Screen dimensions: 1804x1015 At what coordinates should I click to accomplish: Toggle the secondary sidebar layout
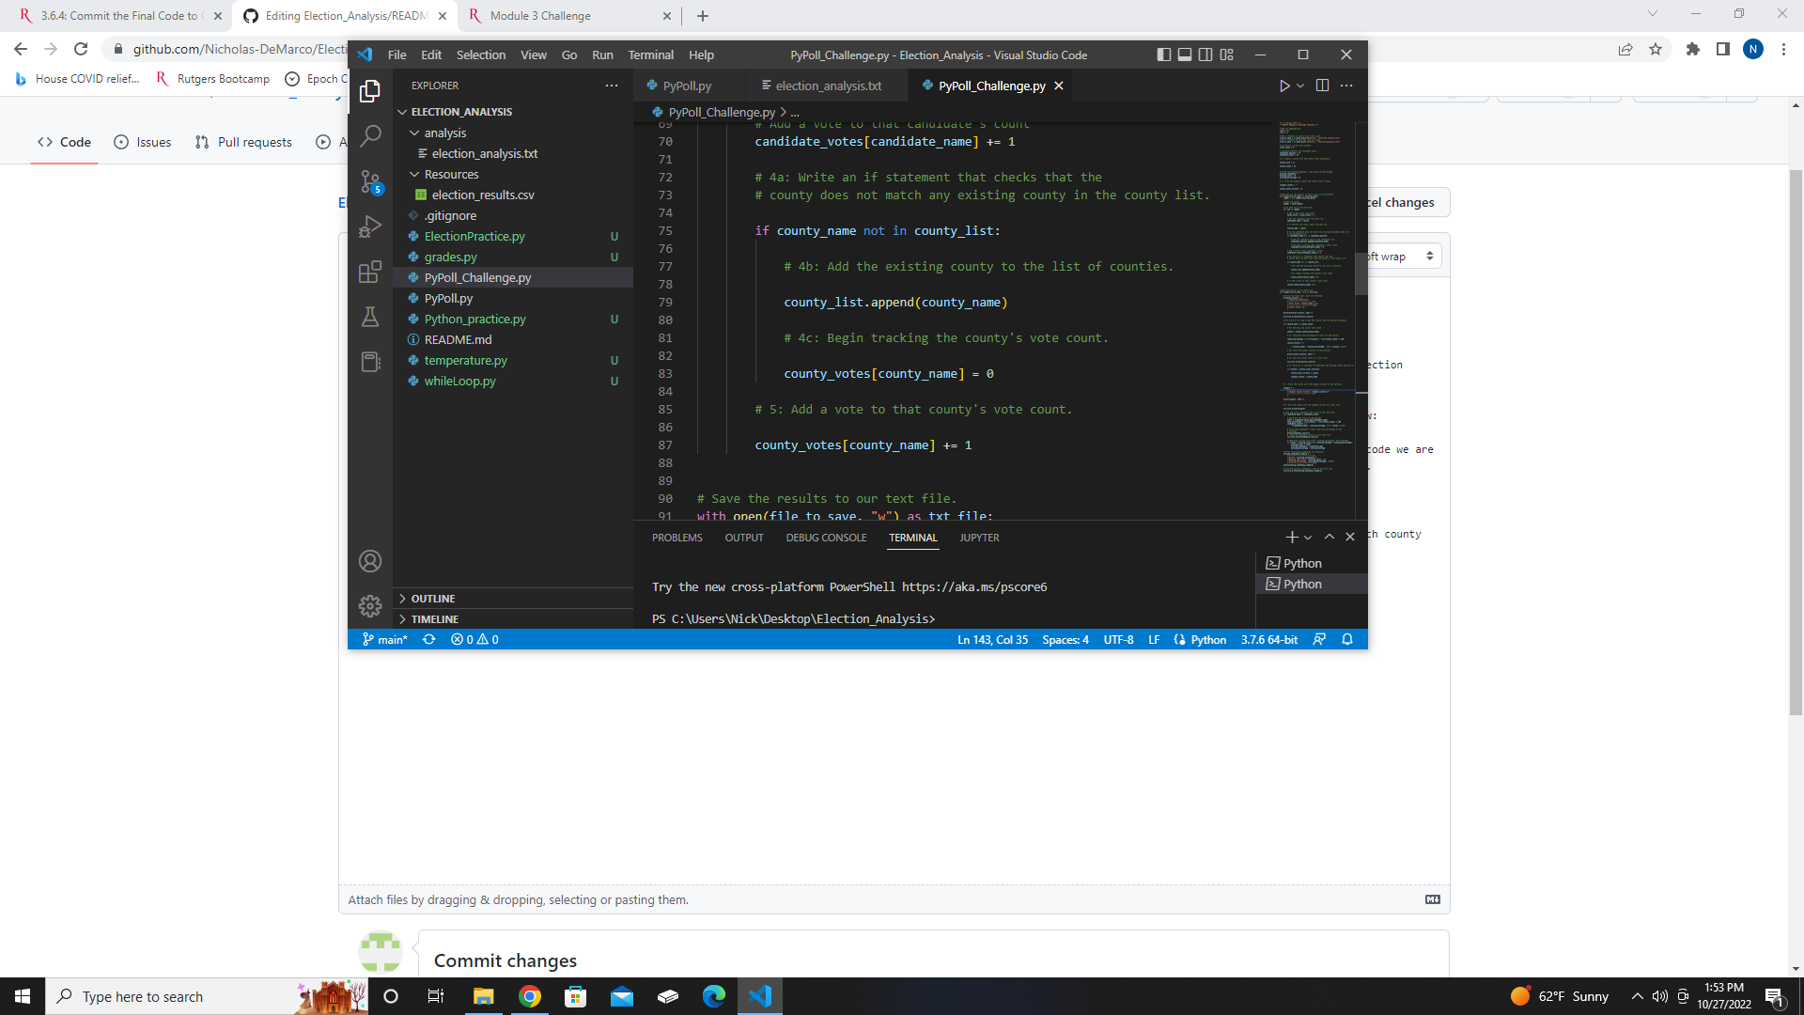pyautogui.click(x=1205, y=55)
